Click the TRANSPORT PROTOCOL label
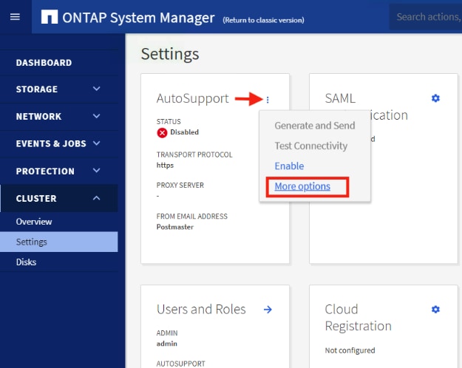 tap(194, 154)
